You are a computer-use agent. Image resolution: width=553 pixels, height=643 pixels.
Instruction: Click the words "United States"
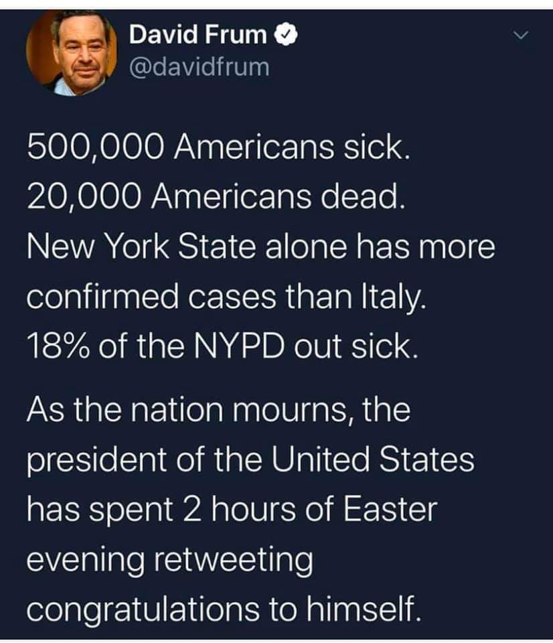point(372,459)
